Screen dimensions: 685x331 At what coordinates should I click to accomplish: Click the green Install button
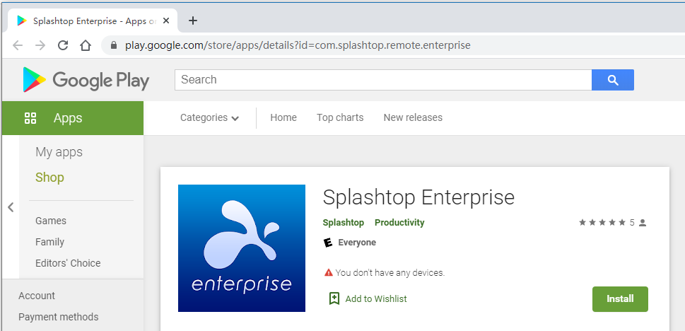pyautogui.click(x=620, y=299)
